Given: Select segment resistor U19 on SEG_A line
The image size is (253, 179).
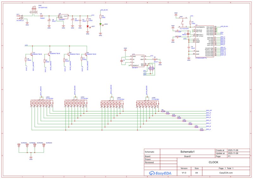Looking at the screenshot, I should 201,130.
